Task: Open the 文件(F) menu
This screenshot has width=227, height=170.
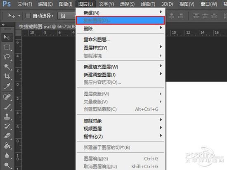Action: tap(25, 4)
